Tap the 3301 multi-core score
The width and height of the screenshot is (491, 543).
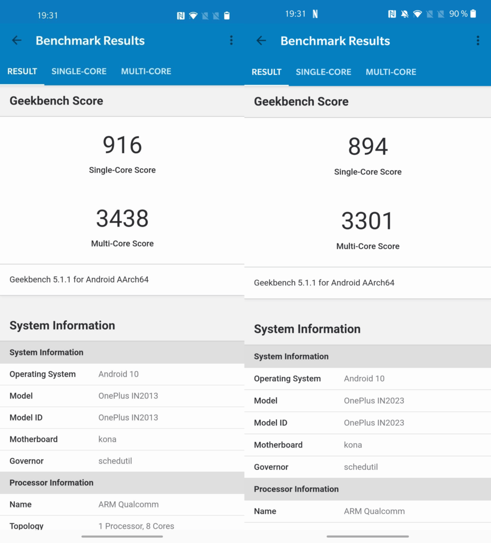367,221
